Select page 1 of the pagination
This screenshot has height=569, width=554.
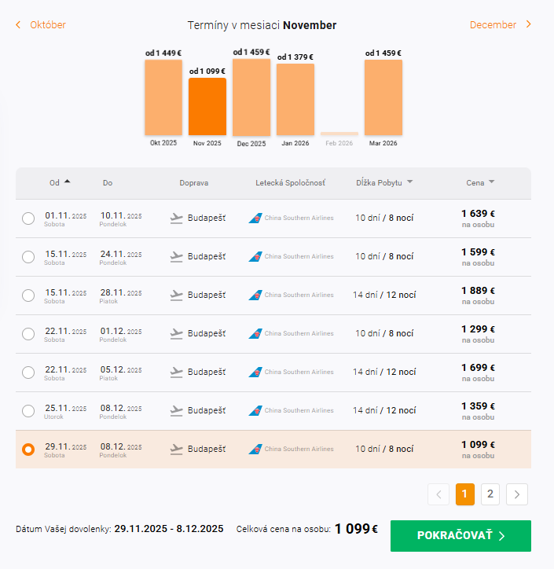464,494
